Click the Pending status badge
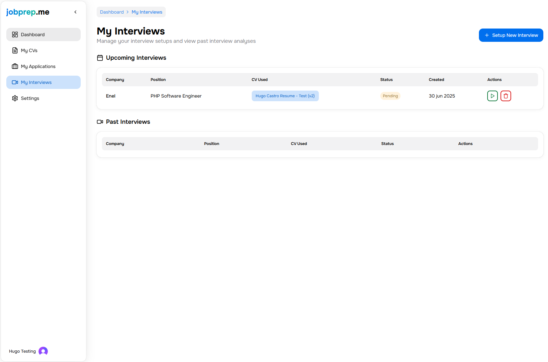 pyautogui.click(x=390, y=96)
